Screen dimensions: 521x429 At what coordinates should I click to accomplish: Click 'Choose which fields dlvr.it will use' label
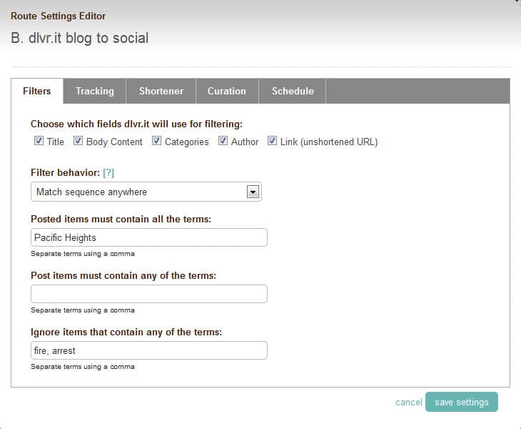click(136, 124)
